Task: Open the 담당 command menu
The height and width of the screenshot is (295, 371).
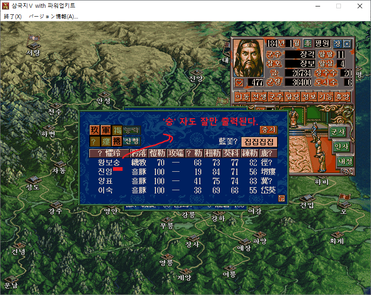Action: click(x=292, y=96)
